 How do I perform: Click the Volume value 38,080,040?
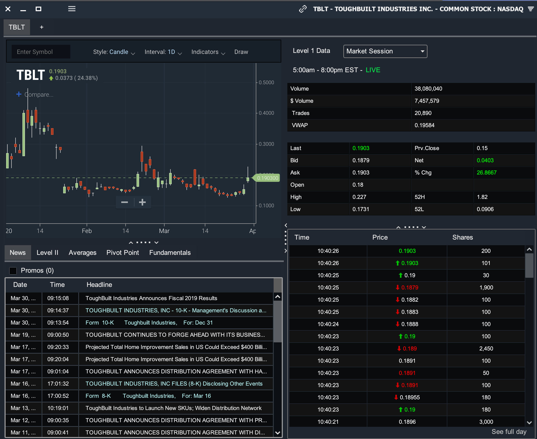[x=428, y=89]
